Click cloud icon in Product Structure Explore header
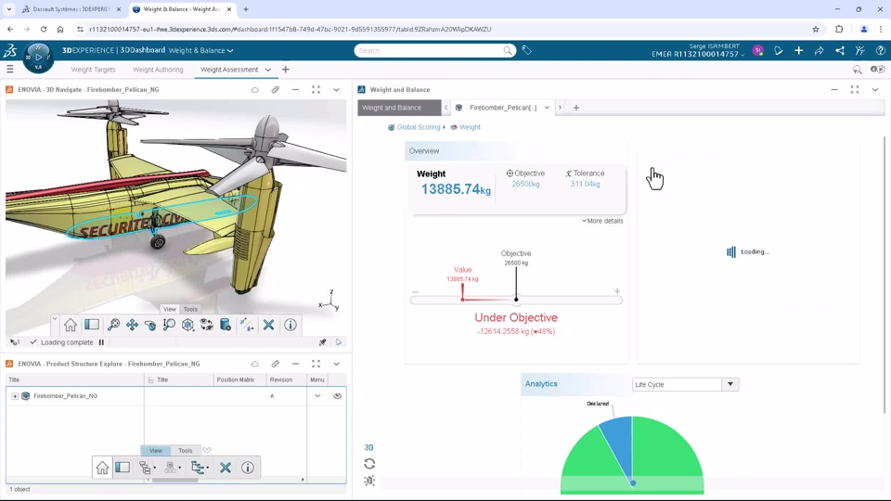The image size is (891, 501). (254, 364)
